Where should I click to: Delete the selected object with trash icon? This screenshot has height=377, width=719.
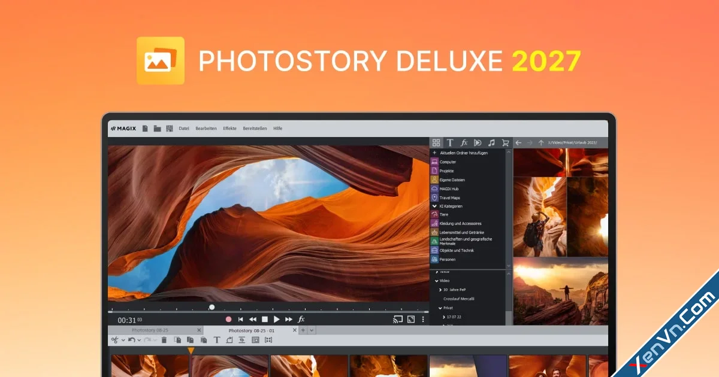164,340
